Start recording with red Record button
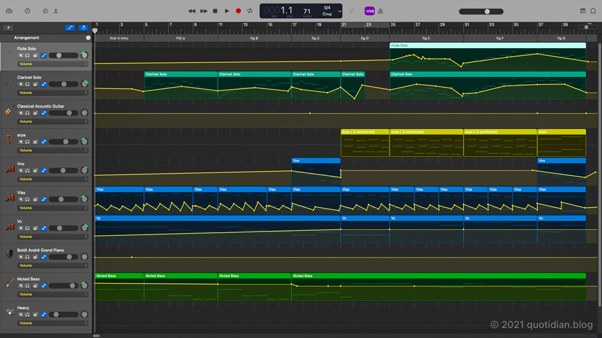This screenshot has width=602, height=338. pos(239,11)
